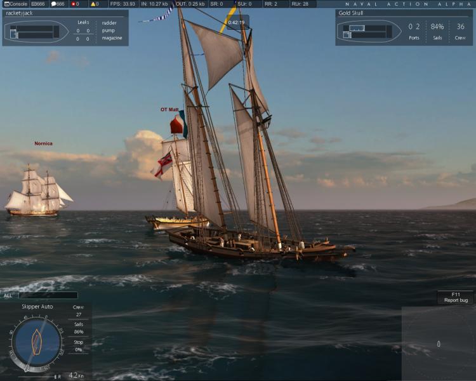Click the rudder position slider bar
The width and height of the screenshot is (476, 381).
(36, 377)
